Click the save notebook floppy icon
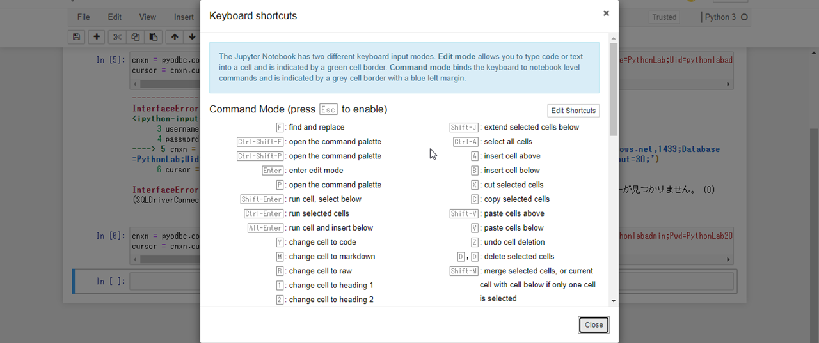 pyautogui.click(x=77, y=37)
